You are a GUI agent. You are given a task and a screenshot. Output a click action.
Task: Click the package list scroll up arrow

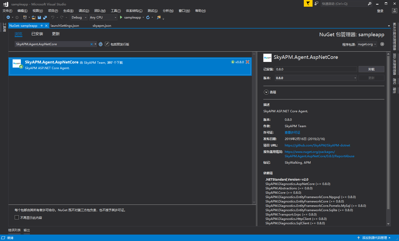tap(254, 54)
